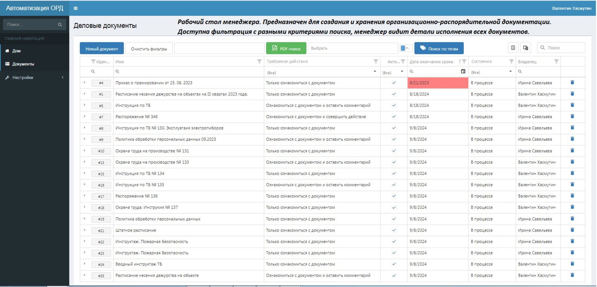Open "Состояние" column filter dropdown
The image size is (597, 287).
(x=510, y=72)
